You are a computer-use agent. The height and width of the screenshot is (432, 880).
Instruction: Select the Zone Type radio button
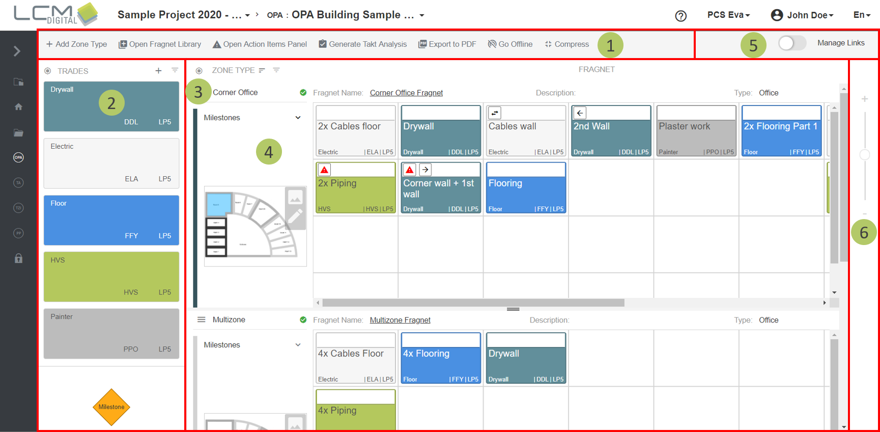pyautogui.click(x=199, y=71)
